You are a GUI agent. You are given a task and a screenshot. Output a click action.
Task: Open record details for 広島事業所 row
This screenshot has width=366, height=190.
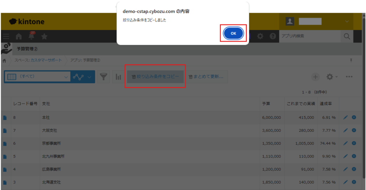[x=5, y=170]
